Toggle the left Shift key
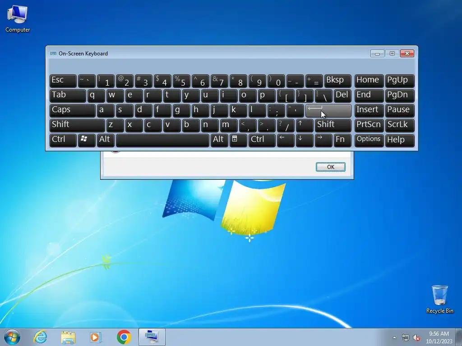The image size is (462, 346). (77, 125)
